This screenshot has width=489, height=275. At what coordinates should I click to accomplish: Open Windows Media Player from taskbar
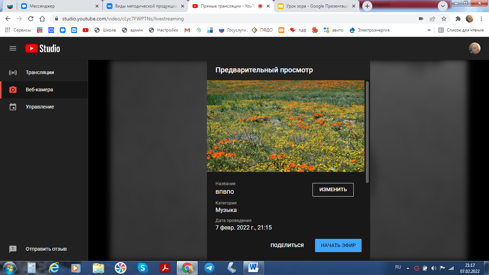click(76, 268)
